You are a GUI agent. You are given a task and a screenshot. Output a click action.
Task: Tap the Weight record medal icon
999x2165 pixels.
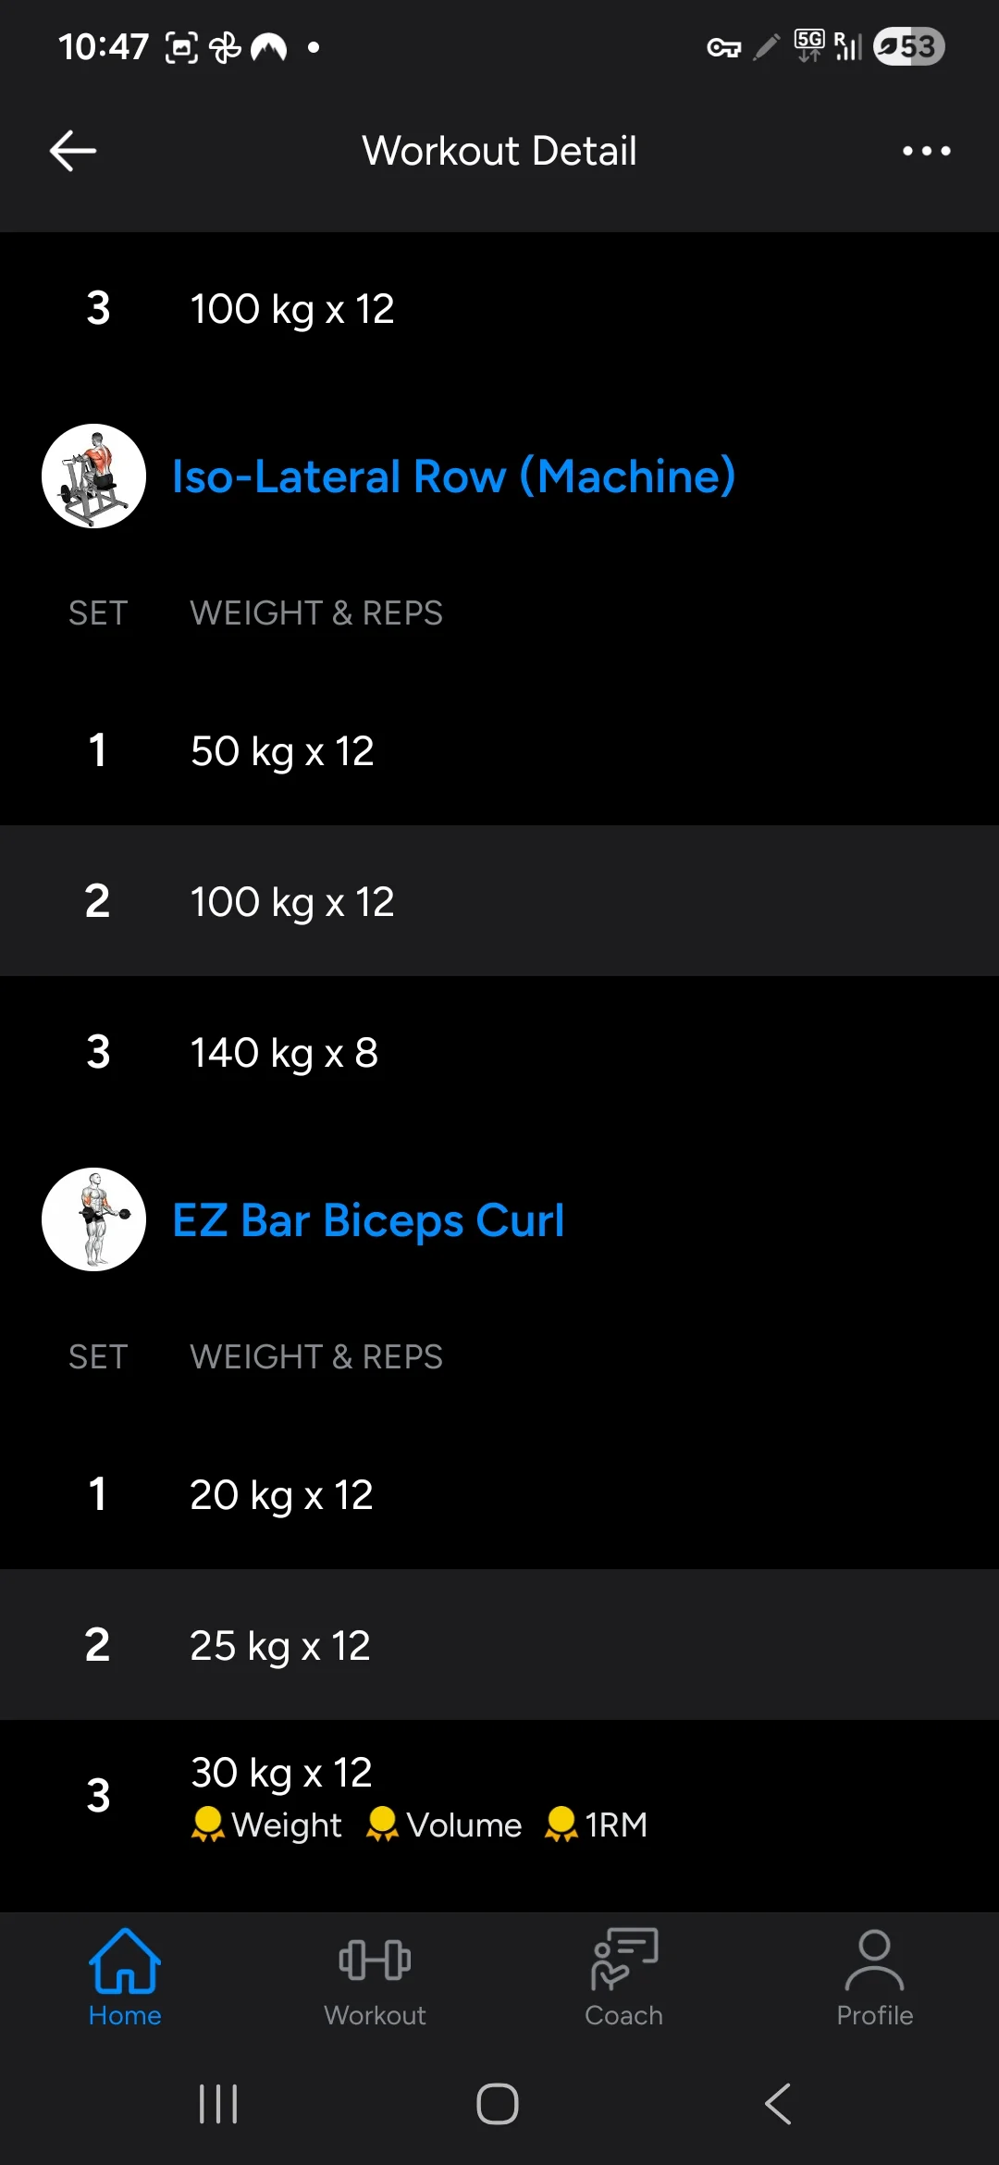point(207,1825)
